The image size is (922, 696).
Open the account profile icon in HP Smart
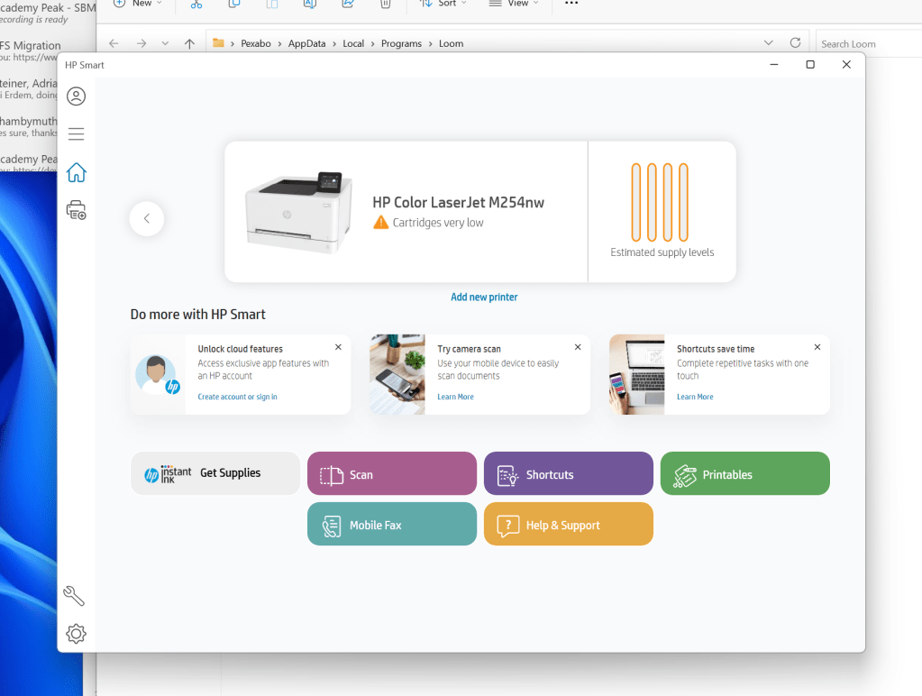point(76,96)
